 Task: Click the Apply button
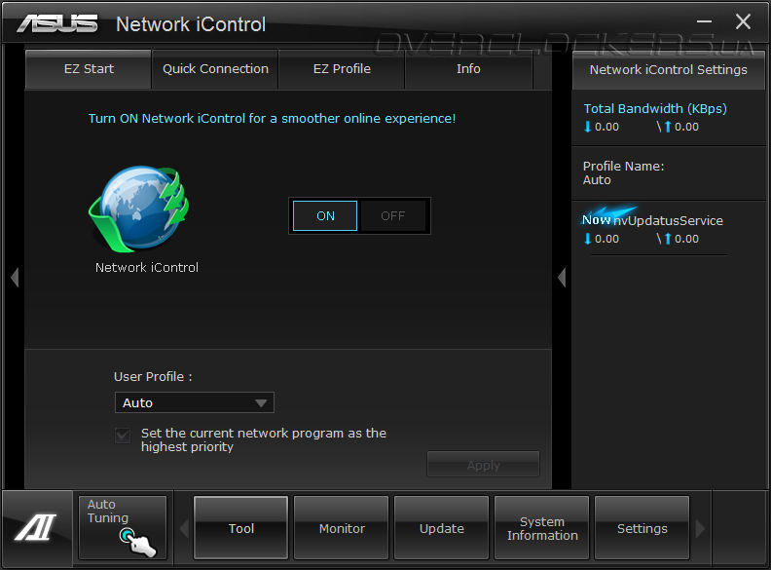(484, 464)
